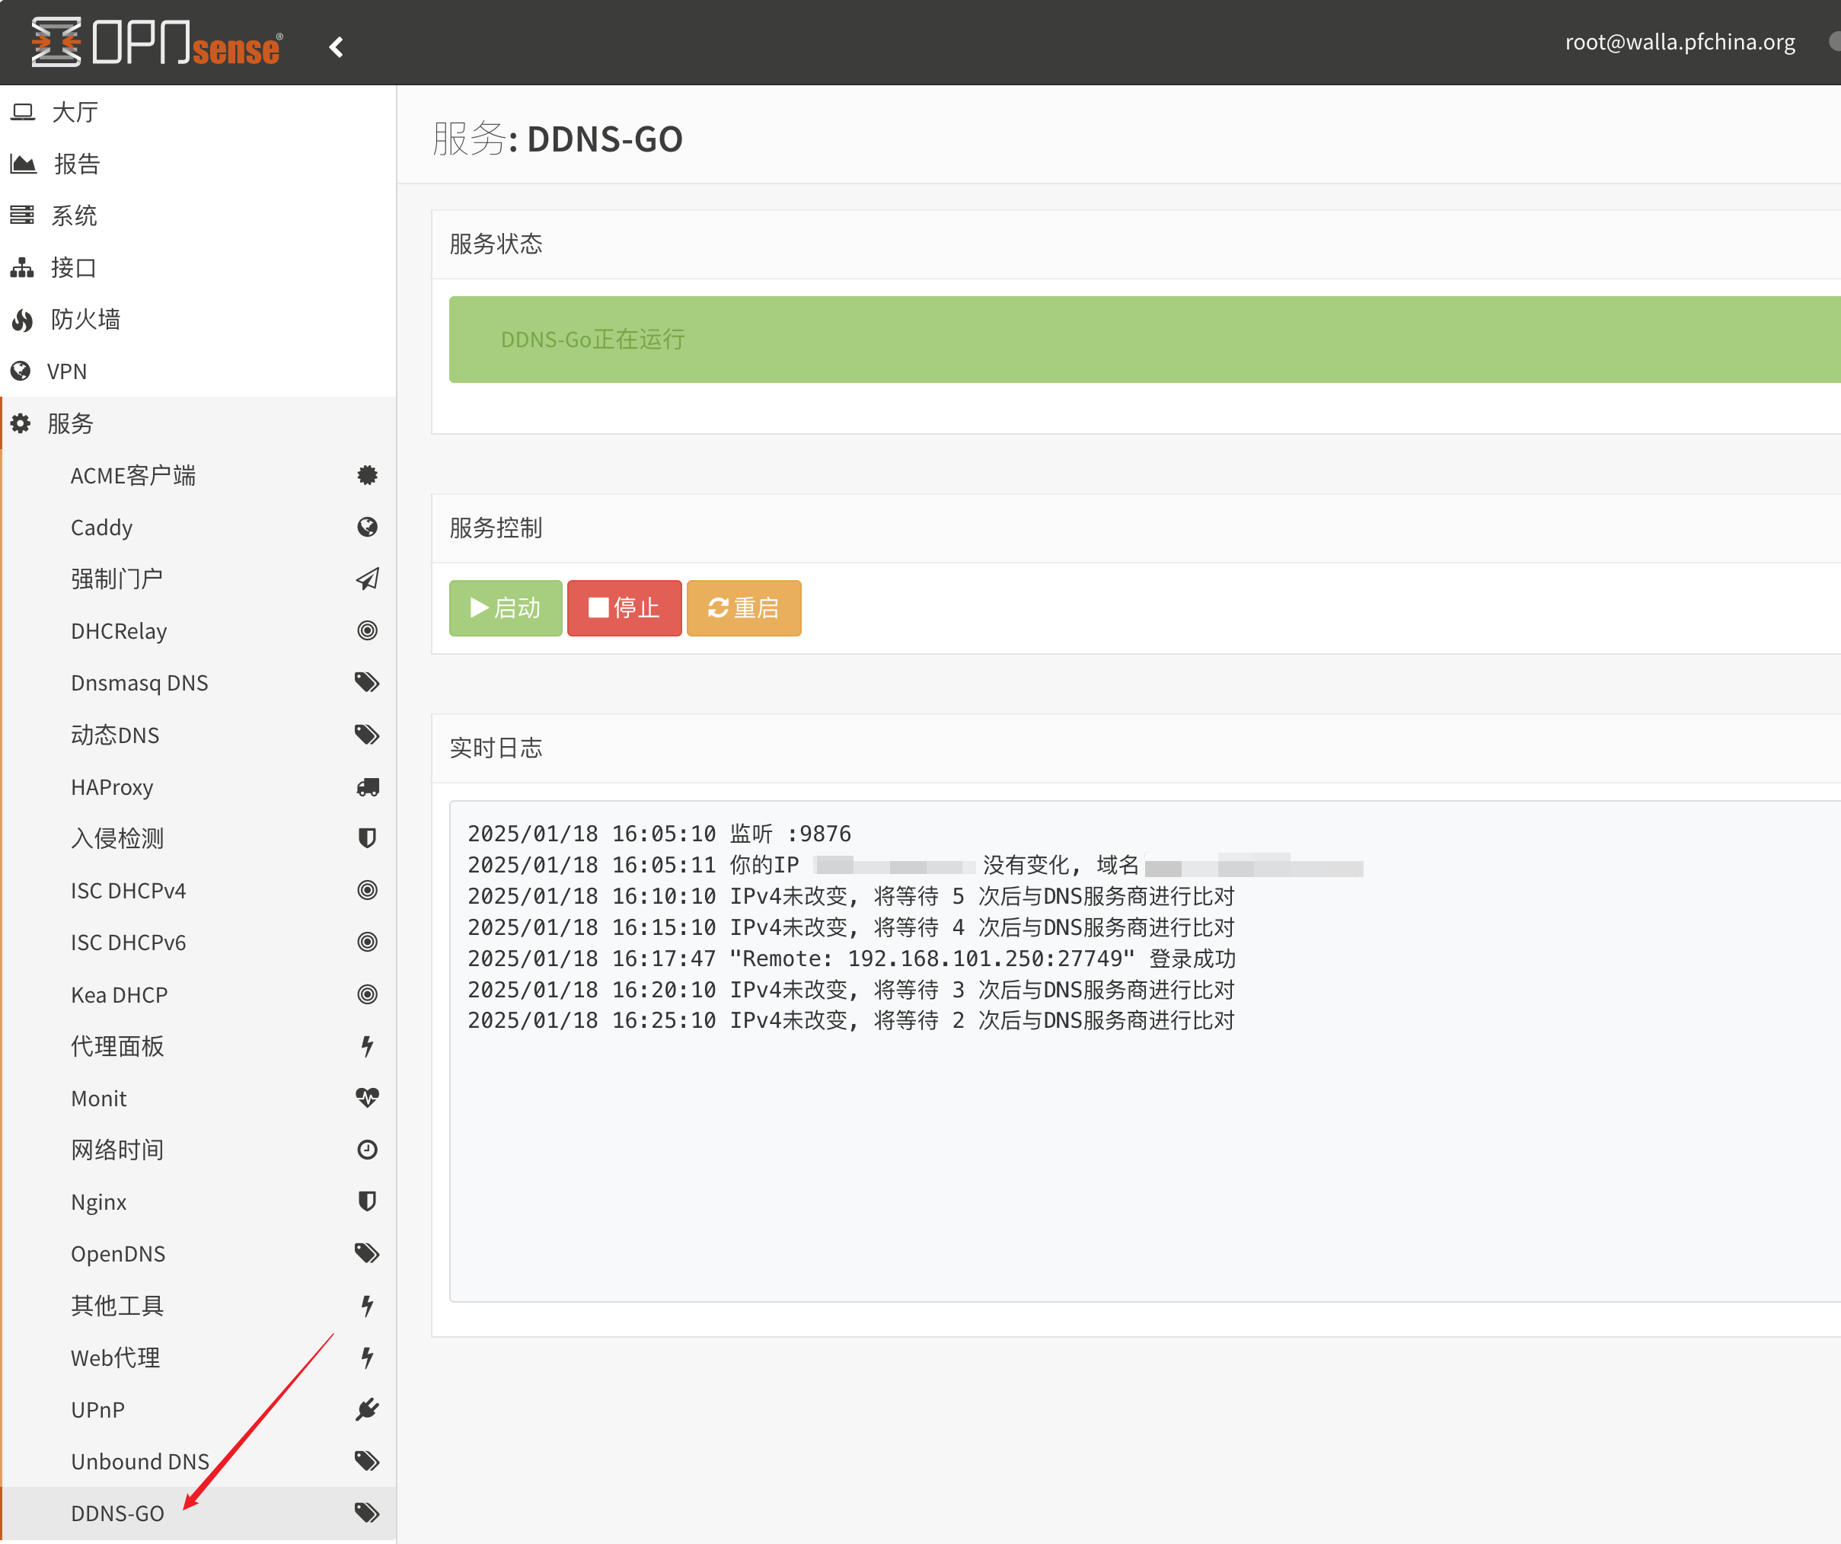This screenshot has height=1544, width=1841.
Task: Click the 入侵检测 shield icon
Action: [x=366, y=838]
